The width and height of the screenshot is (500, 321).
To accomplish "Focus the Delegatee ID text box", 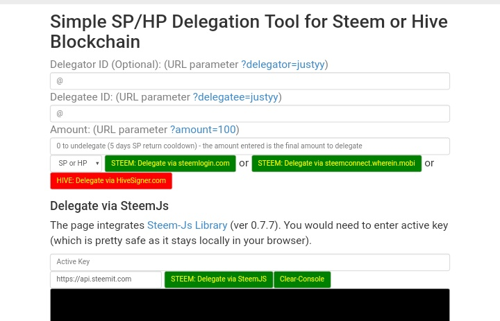I will click(249, 114).
